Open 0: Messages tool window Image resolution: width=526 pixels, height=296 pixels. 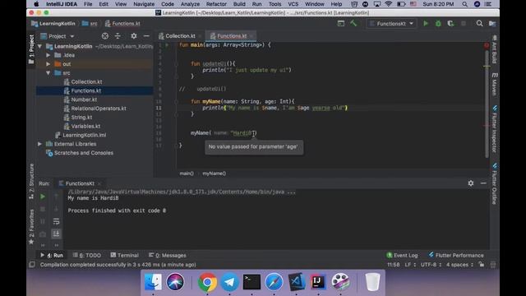pos(167,255)
